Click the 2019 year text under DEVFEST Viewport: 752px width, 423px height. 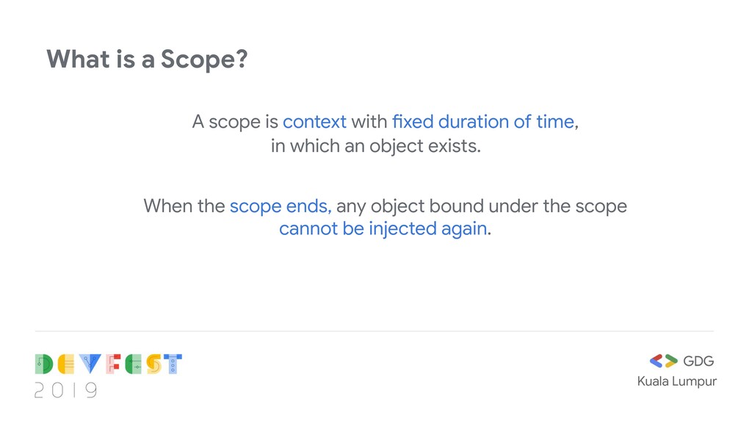click(x=66, y=391)
